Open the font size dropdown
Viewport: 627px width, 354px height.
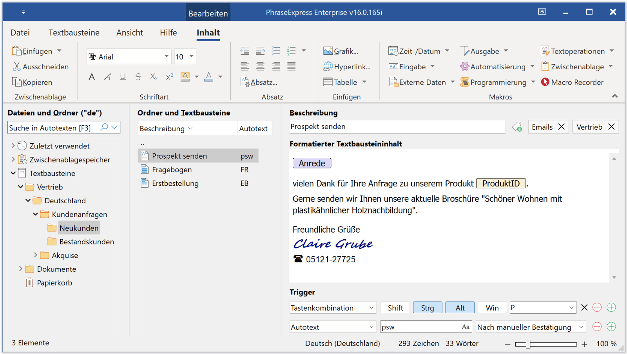click(x=191, y=56)
